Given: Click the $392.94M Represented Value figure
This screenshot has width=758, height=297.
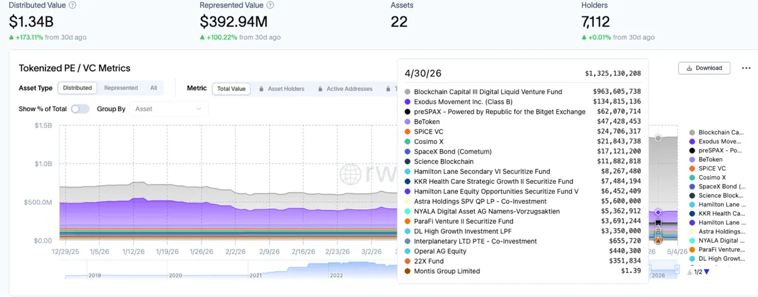Looking at the screenshot, I should click(x=234, y=21).
